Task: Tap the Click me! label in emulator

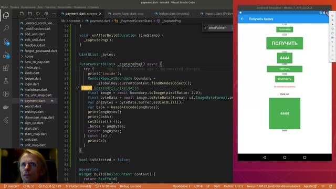Action: (x=285, y=94)
